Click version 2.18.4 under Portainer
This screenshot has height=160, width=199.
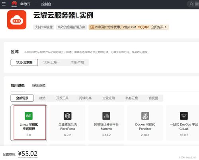click(145, 135)
